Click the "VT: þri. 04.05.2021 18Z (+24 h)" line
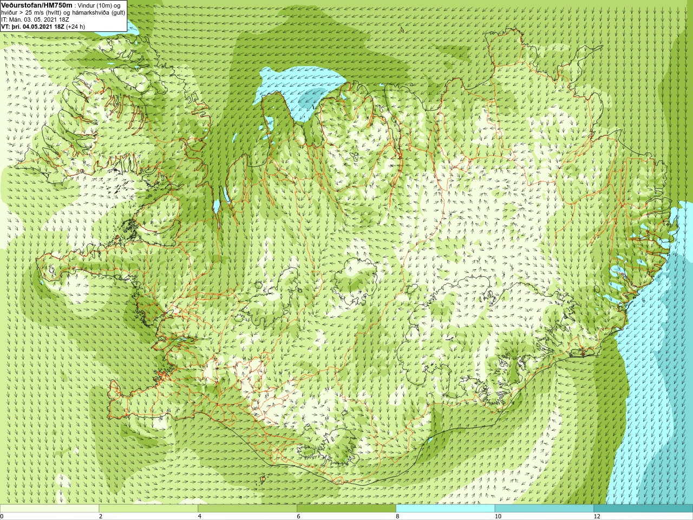The image size is (693, 520). (43, 27)
